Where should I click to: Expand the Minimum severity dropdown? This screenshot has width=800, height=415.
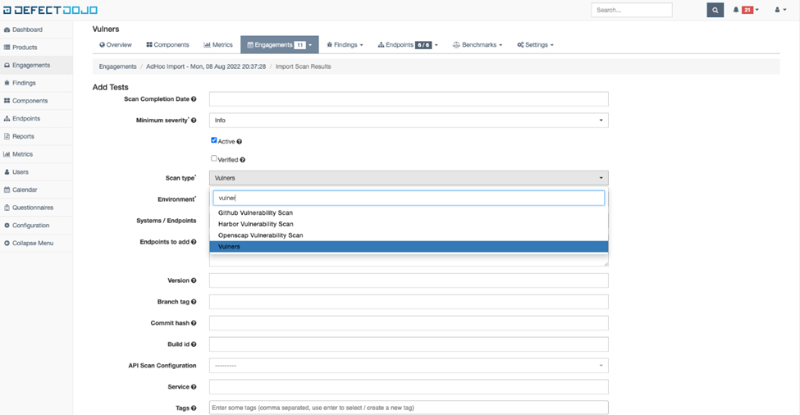[x=409, y=121]
